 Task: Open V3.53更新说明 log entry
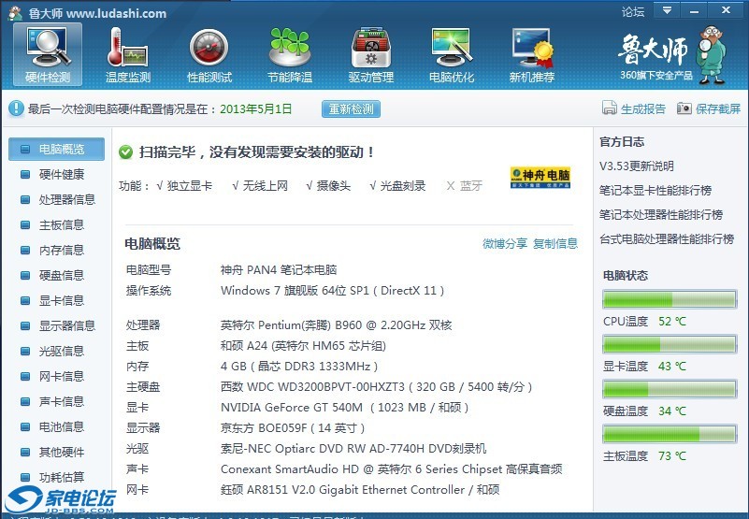[x=636, y=166]
